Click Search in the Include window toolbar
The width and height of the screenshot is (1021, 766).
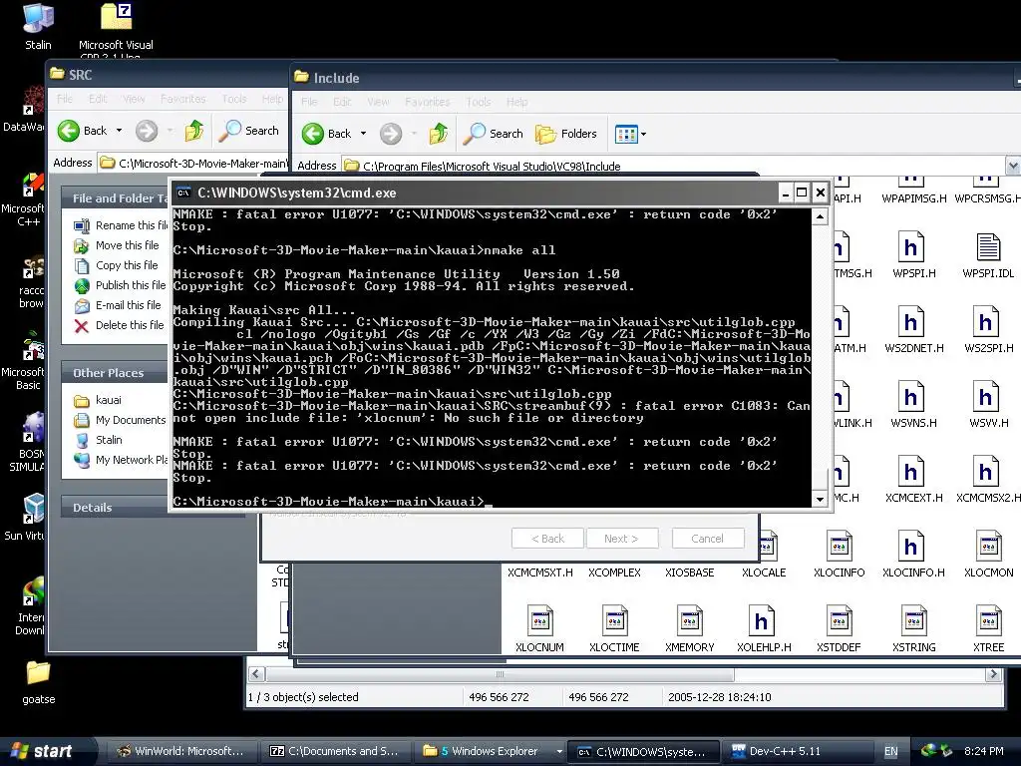[x=493, y=134]
